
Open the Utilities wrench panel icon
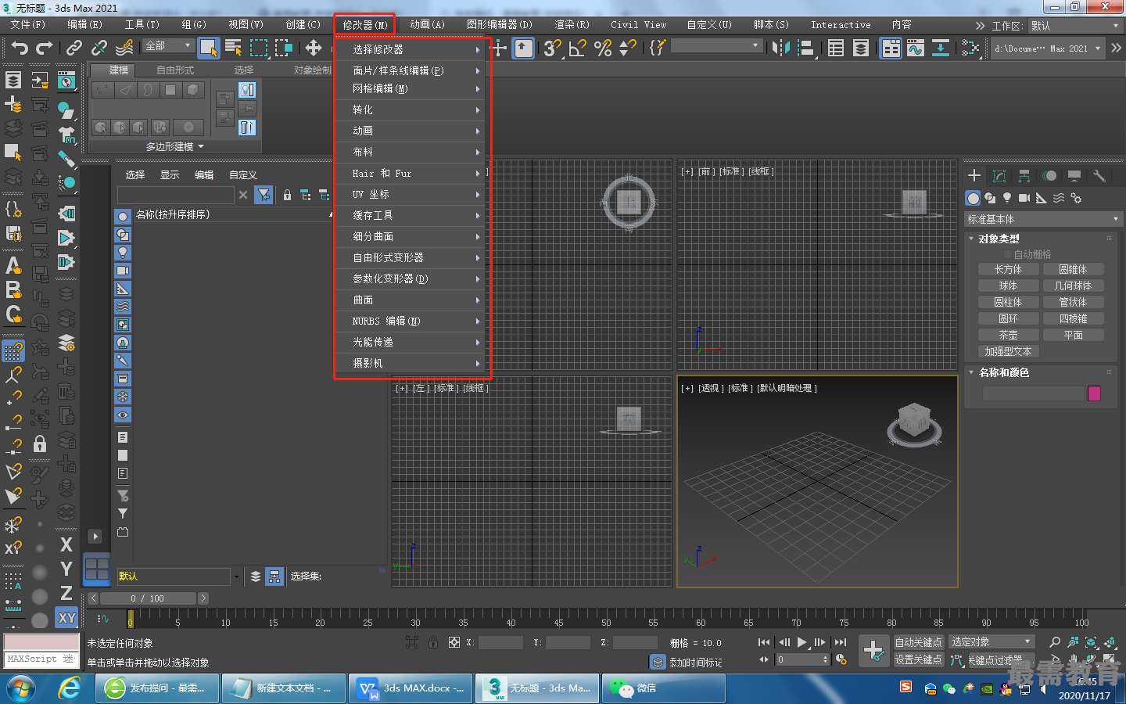[1099, 176]
